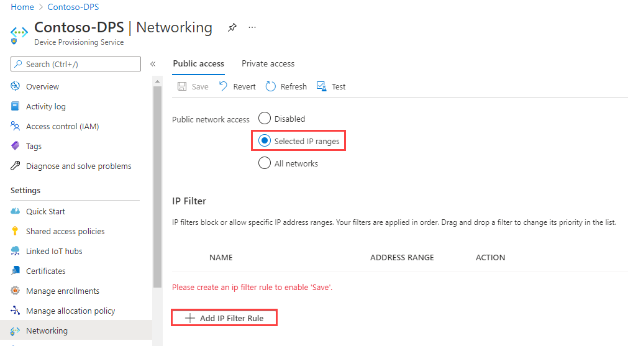Collapse the sidebar with double chevron
The width and height of the screenshot is (628, 346).
point(153,64)
